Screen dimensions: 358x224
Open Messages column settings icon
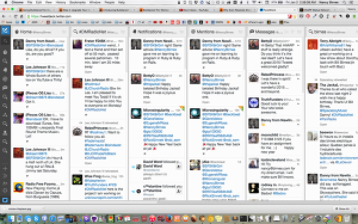pyautogui.click(x=299, y=32)
